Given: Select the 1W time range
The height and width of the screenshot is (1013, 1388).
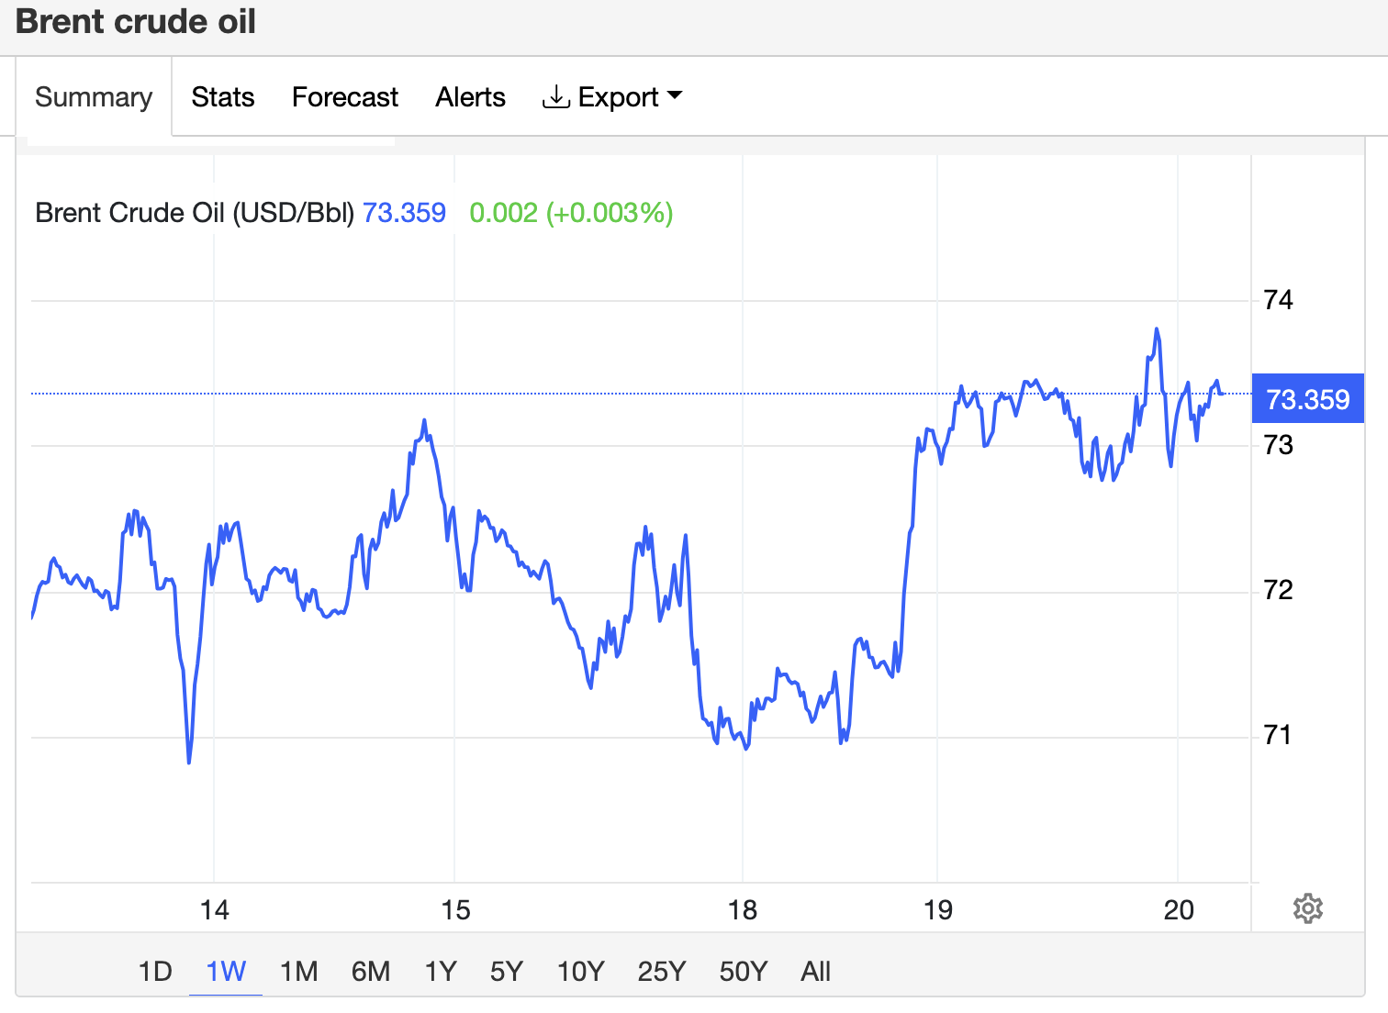Looking at the screenshot, I should pyautogui.click(x=226, y=971).
